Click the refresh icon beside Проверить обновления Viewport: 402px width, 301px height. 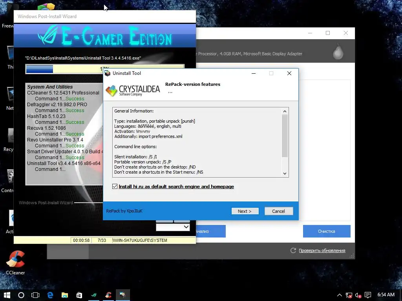293,250
